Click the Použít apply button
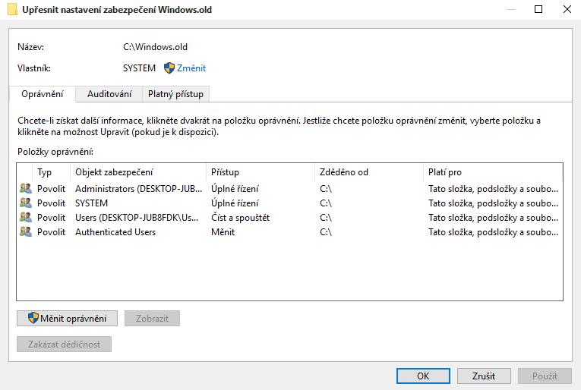 [x=545, y=376]
